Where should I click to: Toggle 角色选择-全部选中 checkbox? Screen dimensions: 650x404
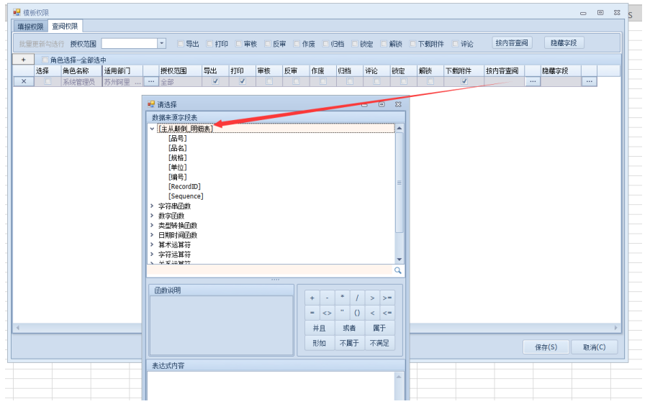(x=46, y=60)
